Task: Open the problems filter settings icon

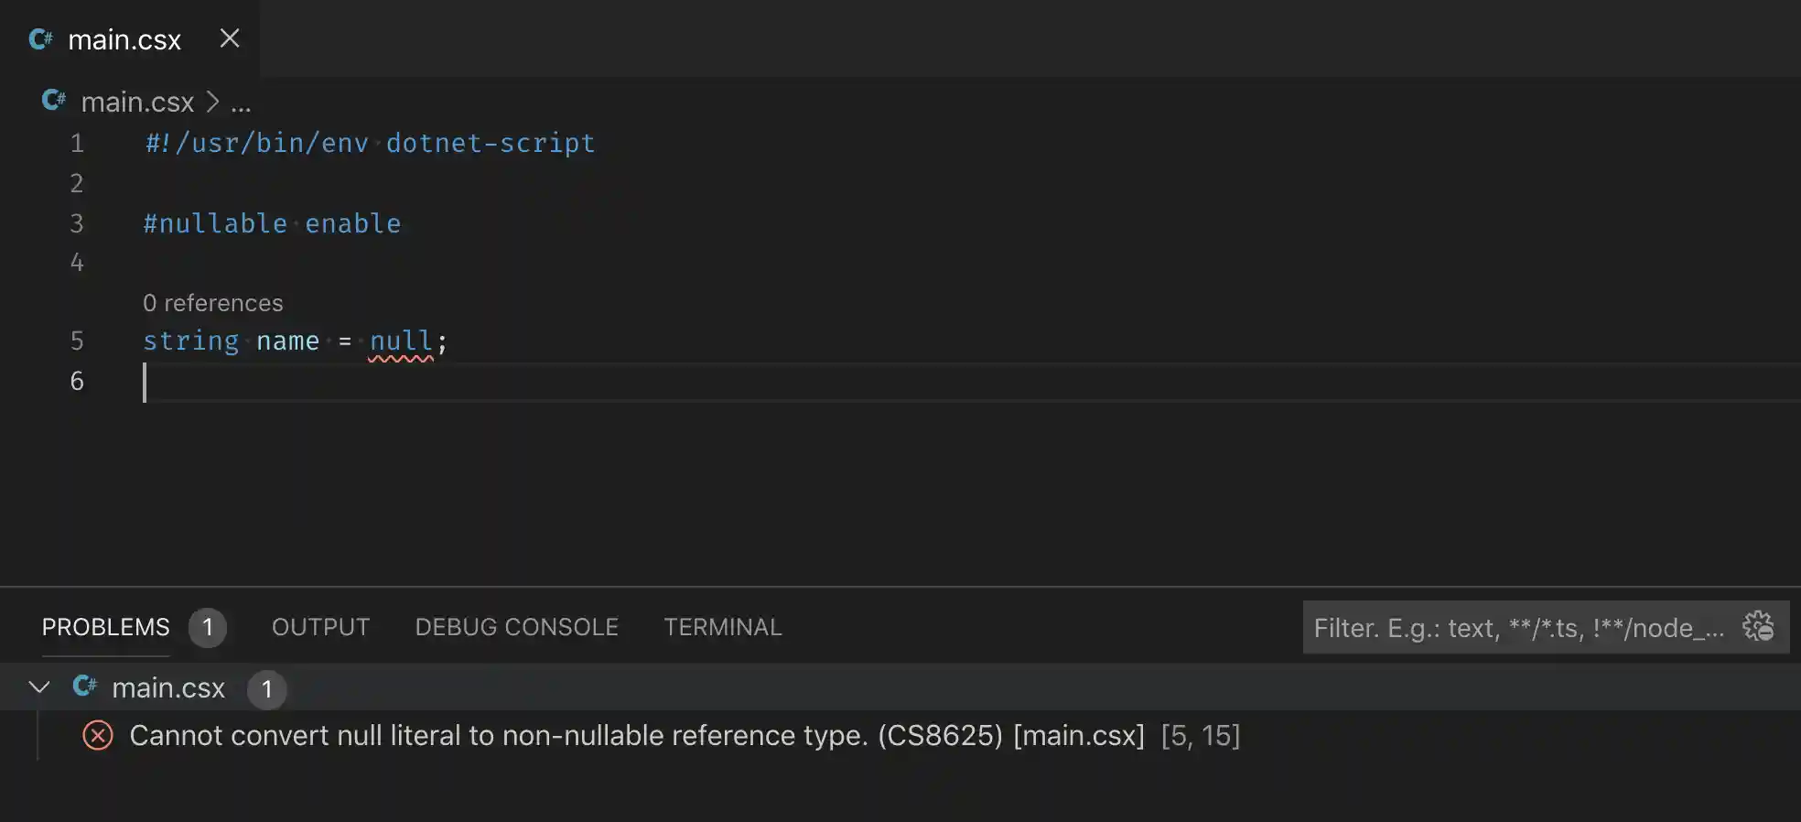Action: tap(1758, 627)
